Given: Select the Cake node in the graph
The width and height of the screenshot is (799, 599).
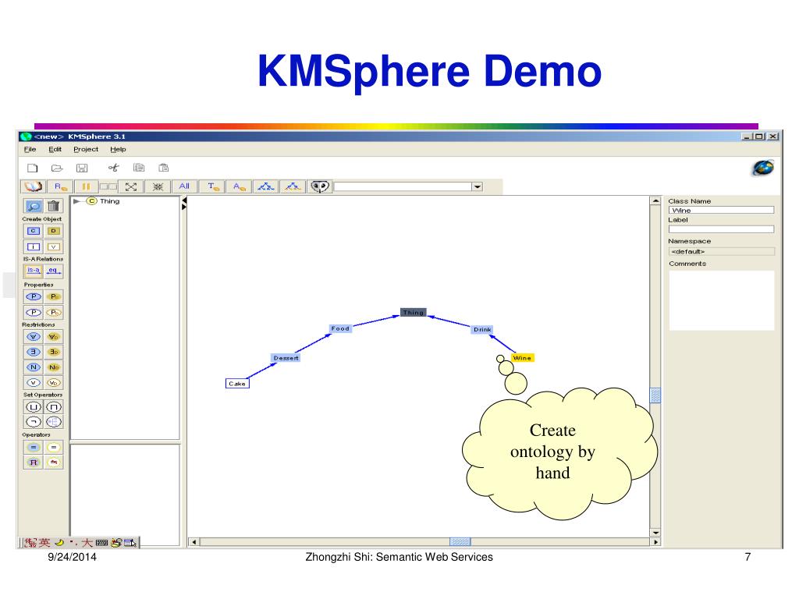Looking at the screenshot, I should [x=237, y=384].
